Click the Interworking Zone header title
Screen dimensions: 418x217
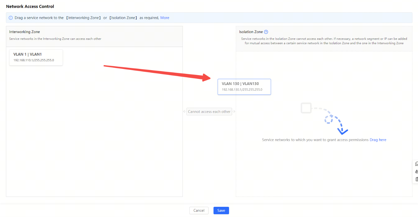coord(24,32)
